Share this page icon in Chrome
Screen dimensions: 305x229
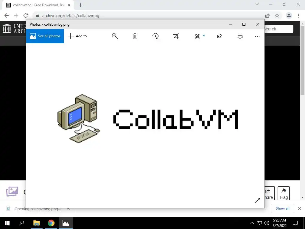pyautogui.click(x=267, y=16)
